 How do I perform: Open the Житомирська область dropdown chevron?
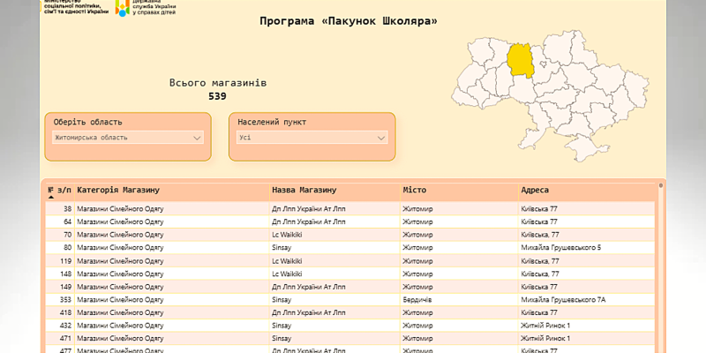click(197, 138)
